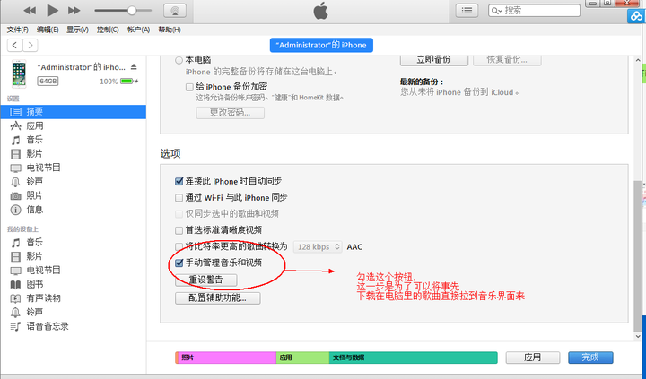
Task: Click the scrollbar down arrow
Action: (638, 336)
